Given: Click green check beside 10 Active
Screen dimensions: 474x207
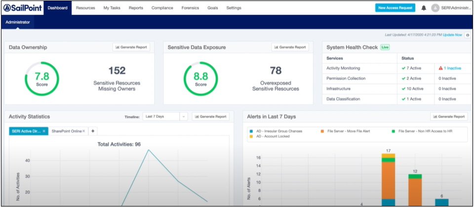Looking at the screenshot, I should [x=403, y=89].
